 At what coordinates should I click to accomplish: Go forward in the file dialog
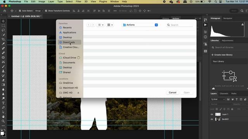[x=93, y=25]
